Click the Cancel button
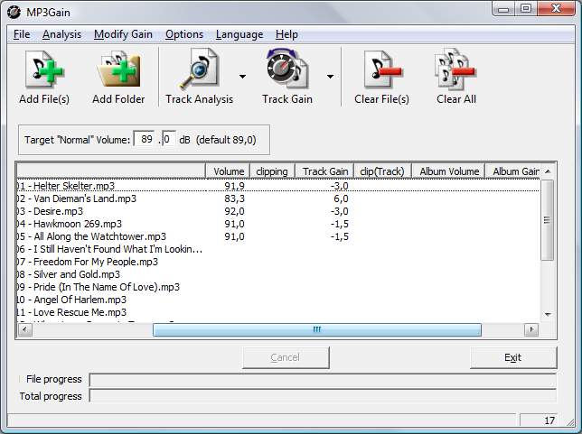The width and height of the screenshot is (582, 434). point(286,357)
